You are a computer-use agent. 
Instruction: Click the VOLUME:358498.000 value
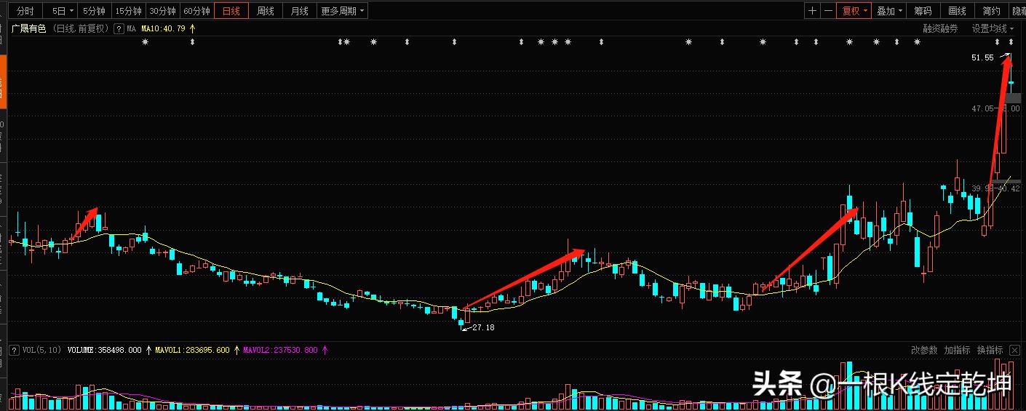coord(104,350)
